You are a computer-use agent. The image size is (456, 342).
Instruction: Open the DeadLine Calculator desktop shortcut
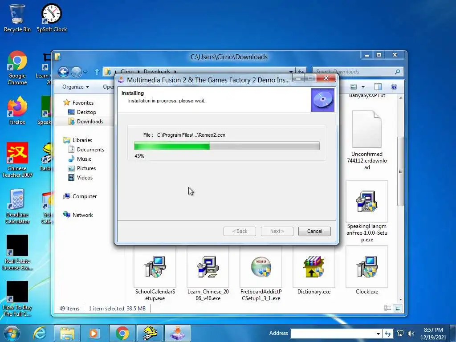click(17, 207)
